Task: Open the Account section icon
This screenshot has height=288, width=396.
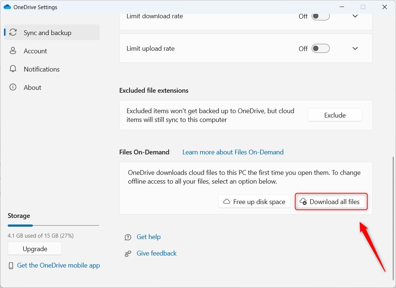Action: tap(13, 51)
